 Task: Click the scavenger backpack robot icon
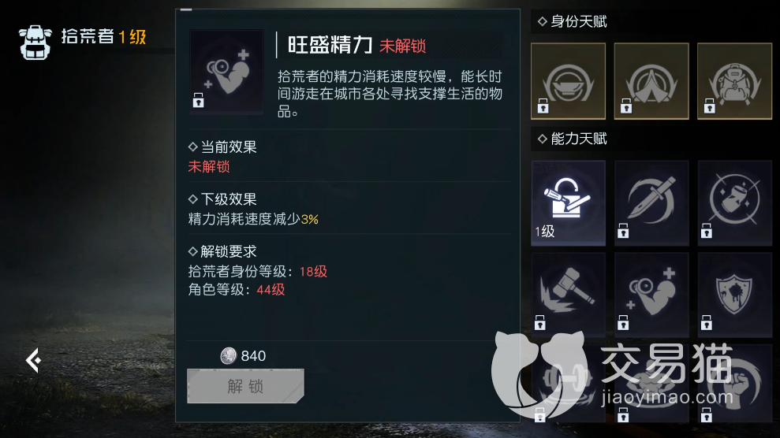(x=35, y=43)
